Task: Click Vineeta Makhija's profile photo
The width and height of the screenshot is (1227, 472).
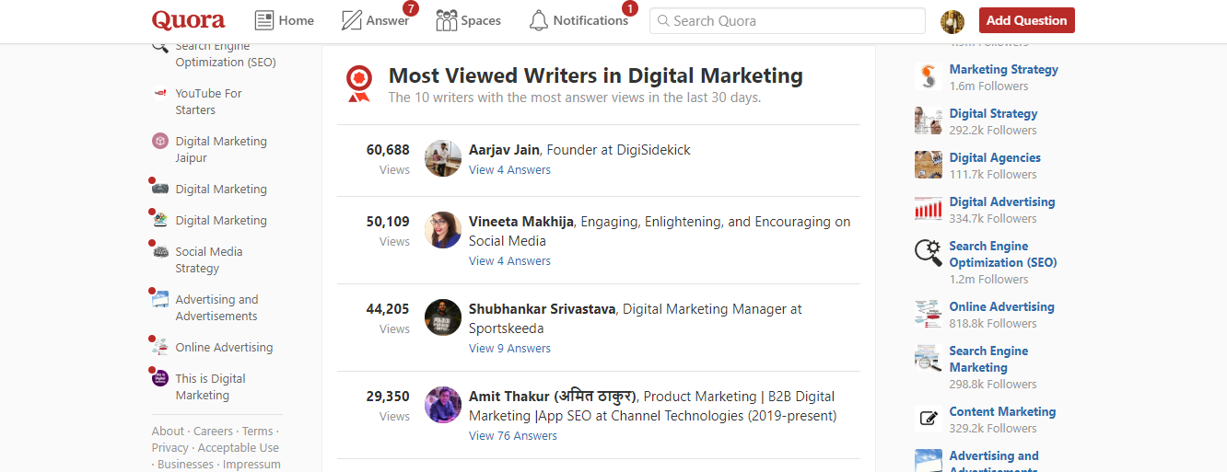Action: (443, 230)
